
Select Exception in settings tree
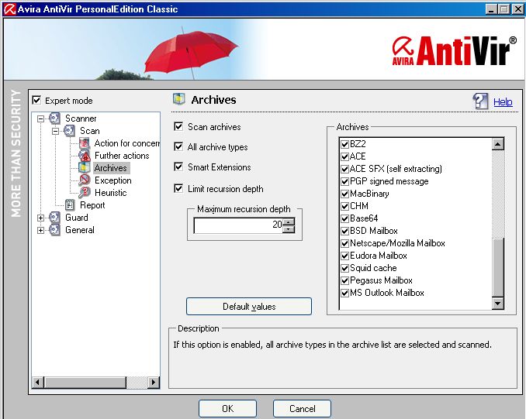coord(113,180)
